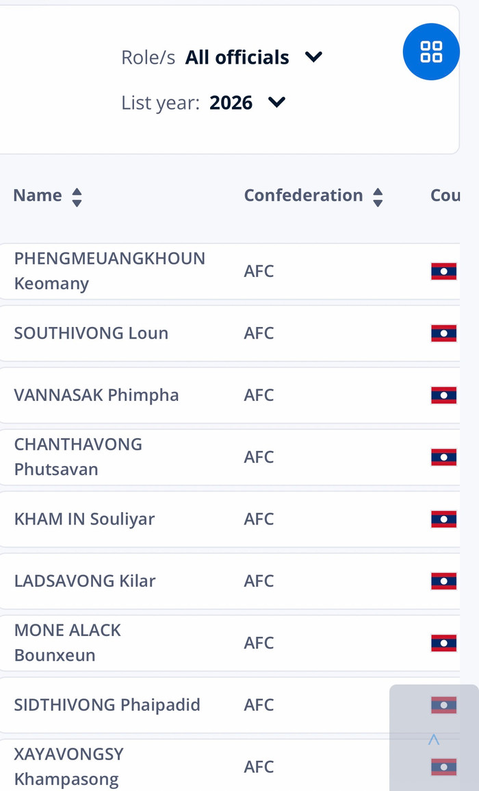
Task: Open the List year 2026 dropdown
Action: [231, 102]
